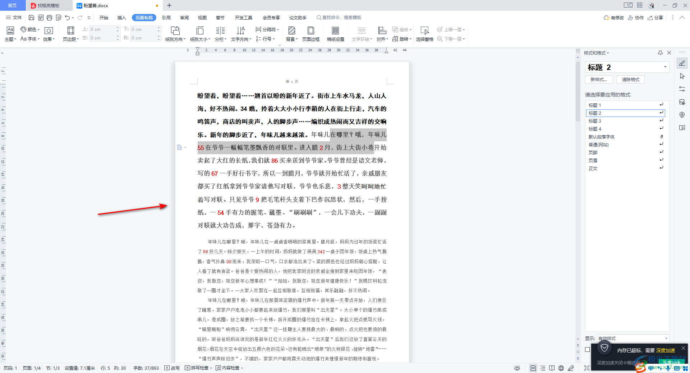
Task: Open Print Preview from quick access toolbar
Action: click(x=59, y=18)
